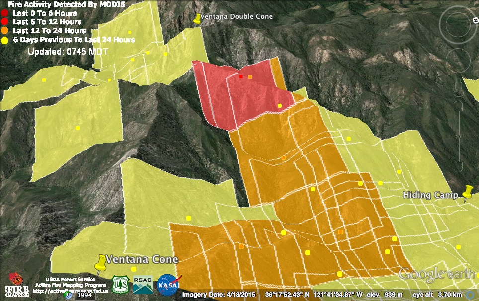Image resolution: width=479 pixels, height=301 pixels.
Task: Click the zoom slider bar
Action: (458, 134)
